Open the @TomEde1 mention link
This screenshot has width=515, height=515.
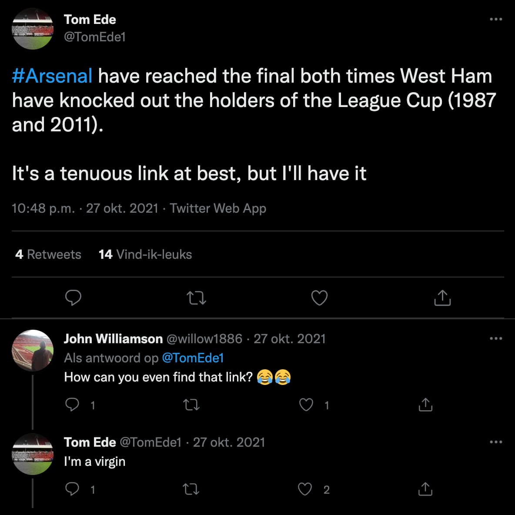click(x=193, y=358)
